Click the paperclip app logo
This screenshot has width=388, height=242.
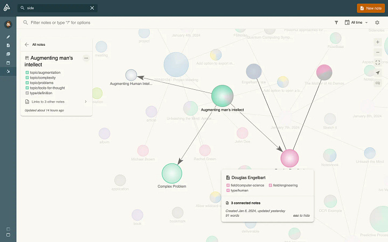[x=6, y=8]
